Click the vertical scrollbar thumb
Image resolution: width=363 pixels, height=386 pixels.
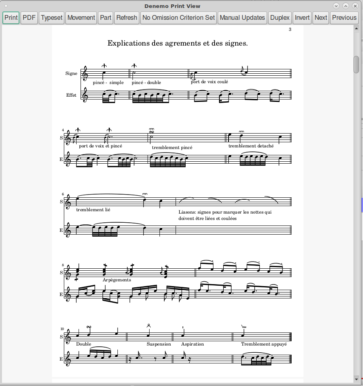pos(356,65)
